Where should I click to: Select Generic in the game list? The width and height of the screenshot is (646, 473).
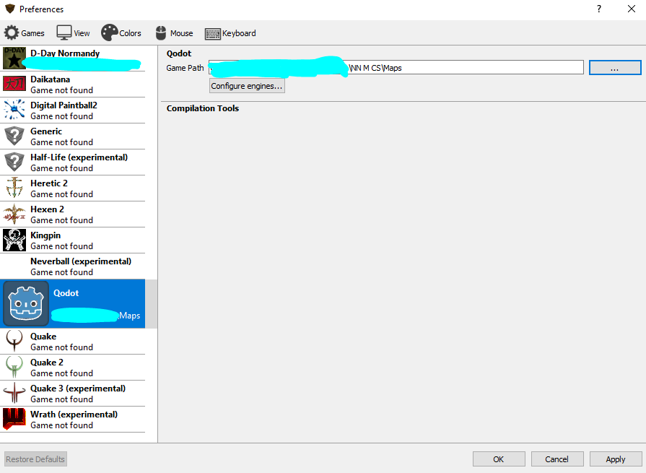(72, 136)
